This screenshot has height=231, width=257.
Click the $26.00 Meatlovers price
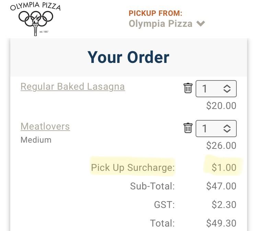tap(221, 145)
